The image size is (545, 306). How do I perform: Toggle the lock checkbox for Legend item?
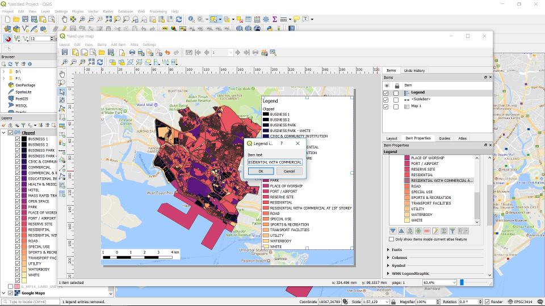(x=396, y=92)
